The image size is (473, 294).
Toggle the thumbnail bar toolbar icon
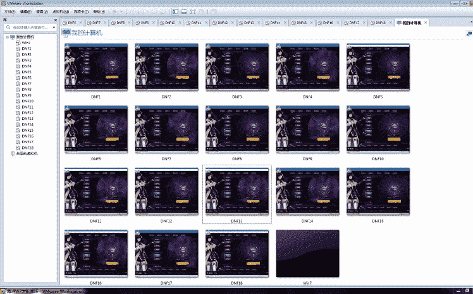(184, 12)
